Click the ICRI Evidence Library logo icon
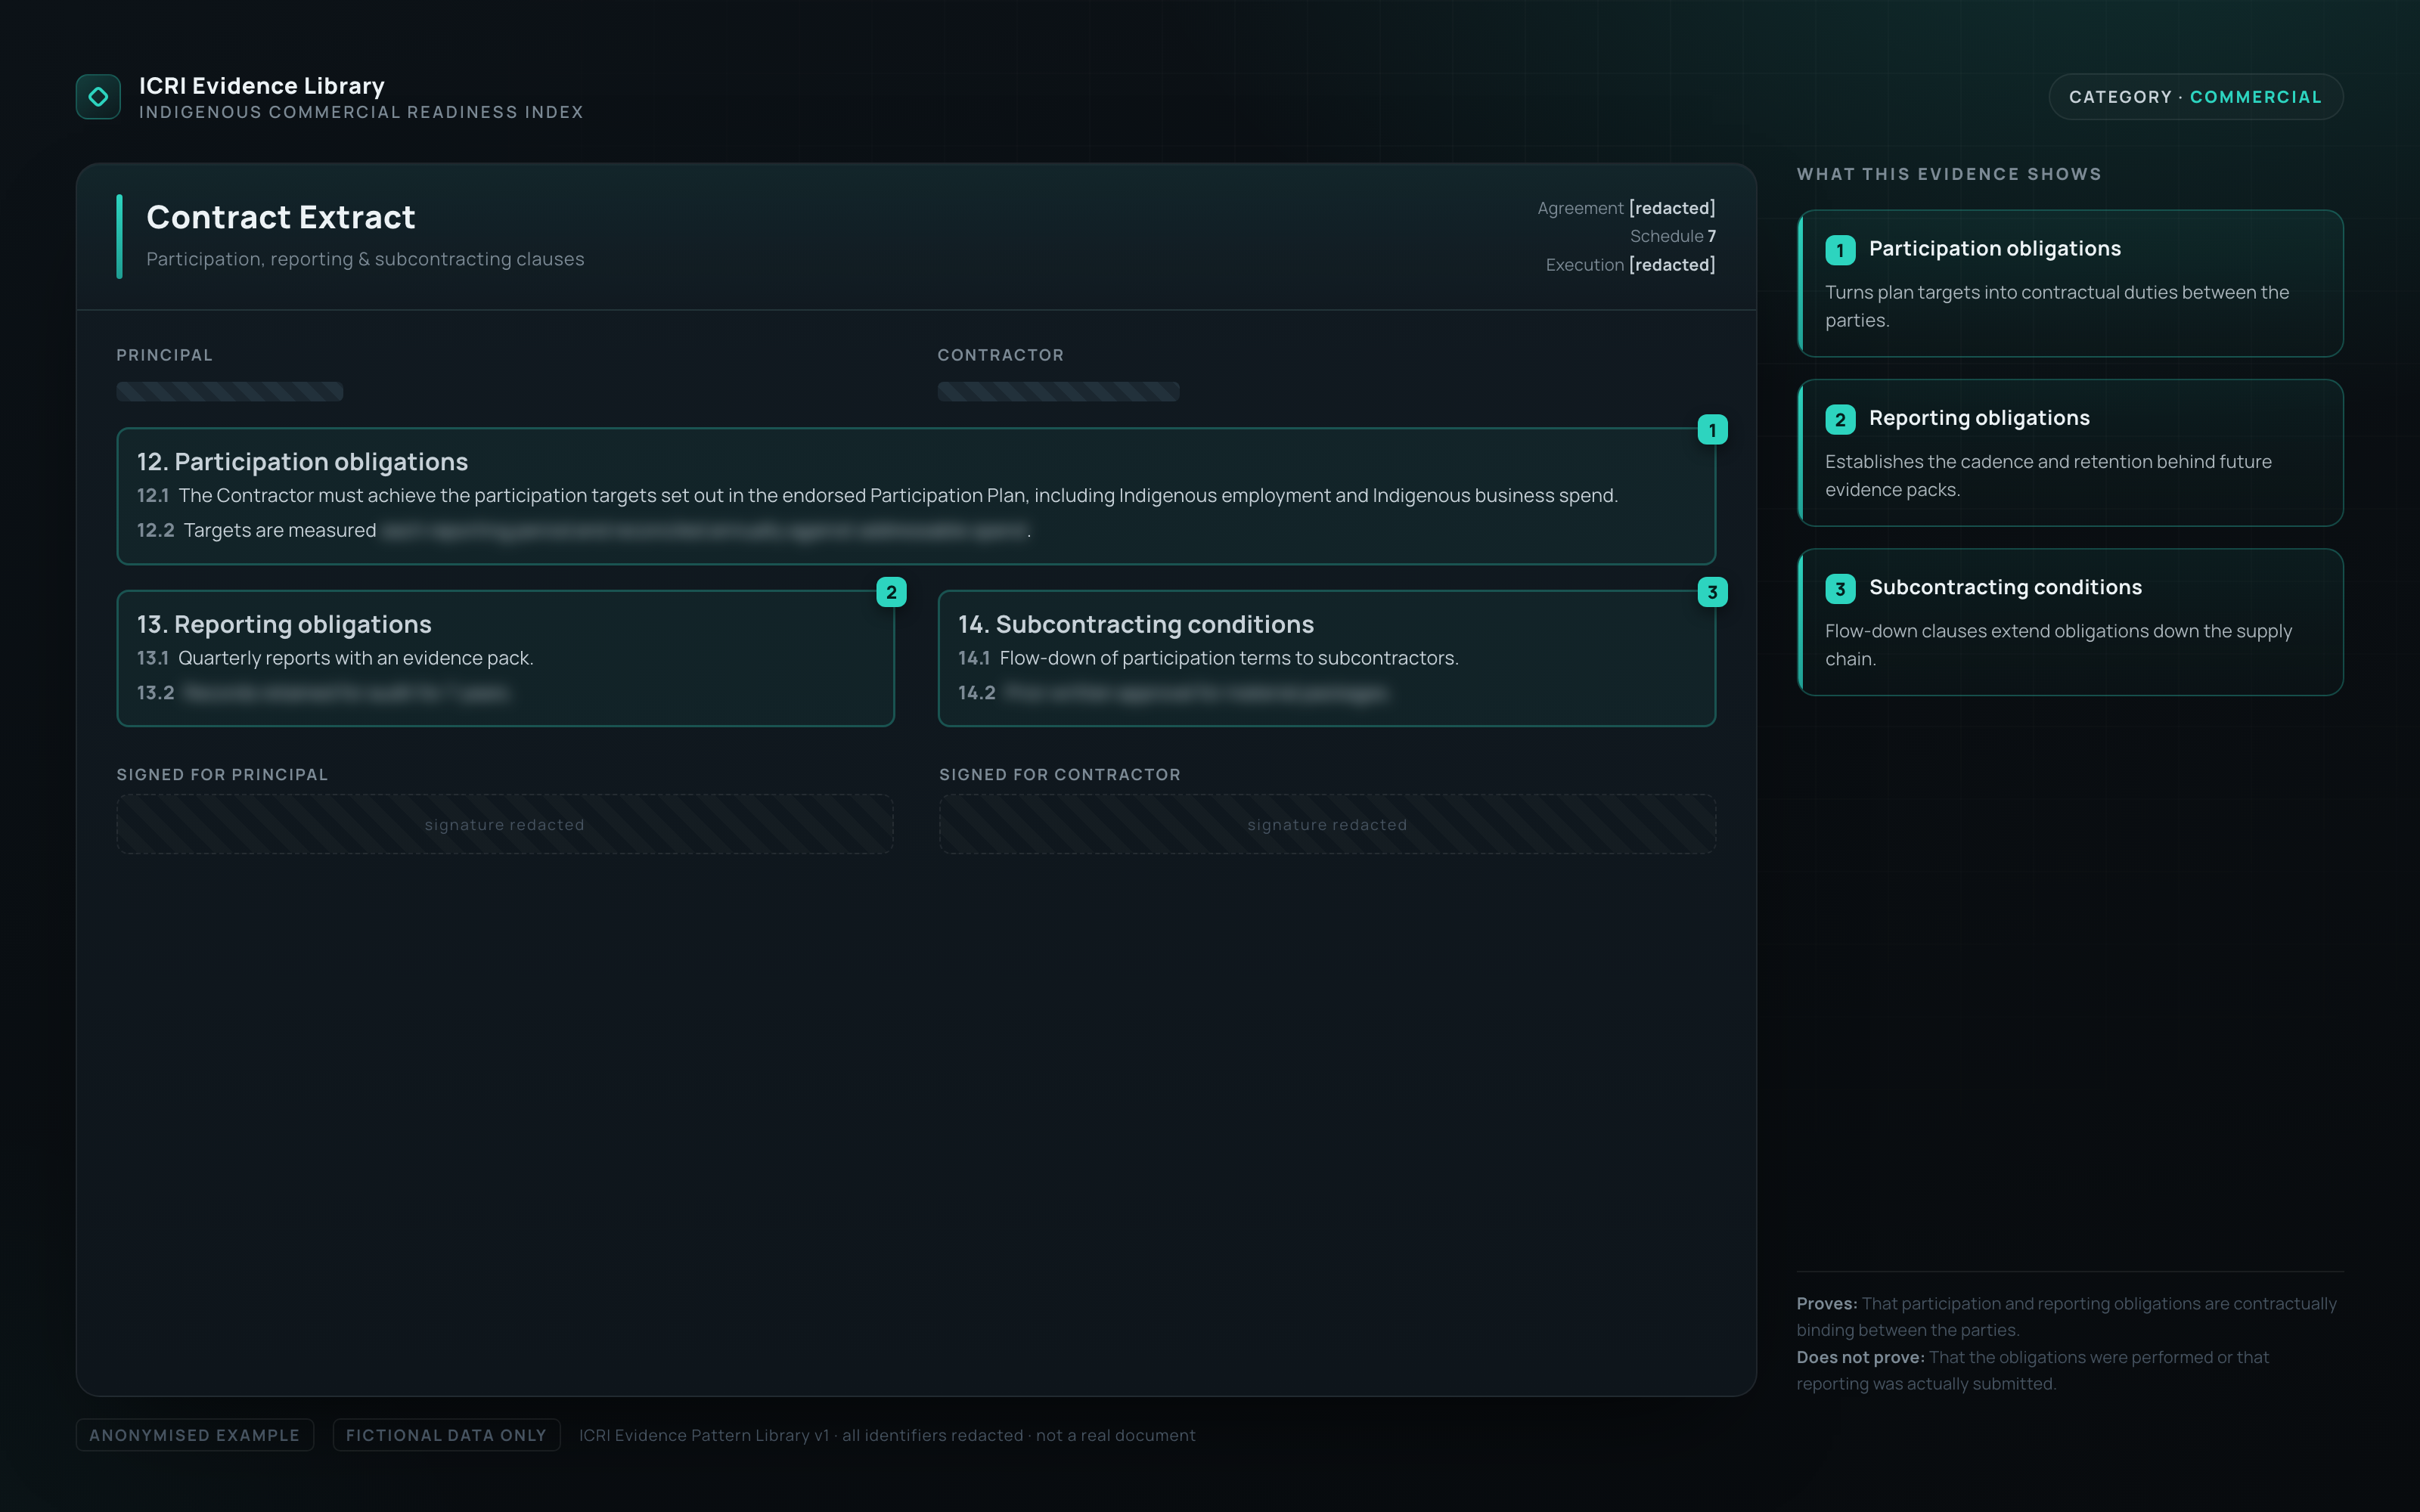This screenshot has height=1512, width=2420. [x=98, y=97]
